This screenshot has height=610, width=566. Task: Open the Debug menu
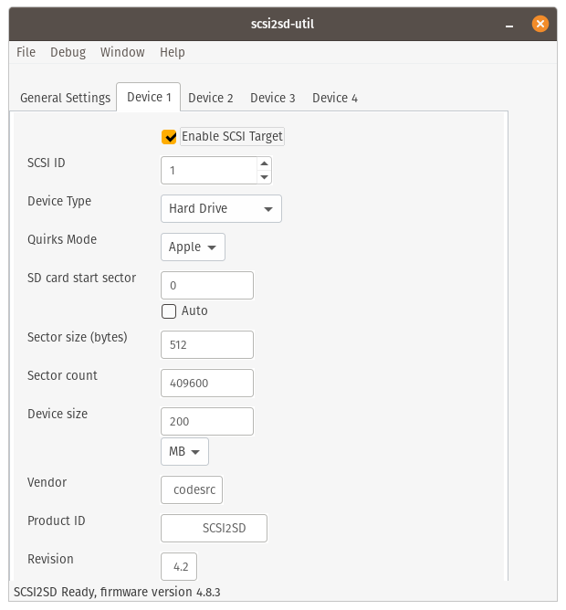(x=68, y=52)
